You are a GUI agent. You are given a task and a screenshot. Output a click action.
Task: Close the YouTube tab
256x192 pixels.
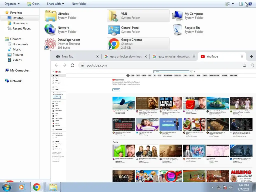pos(242,56)
